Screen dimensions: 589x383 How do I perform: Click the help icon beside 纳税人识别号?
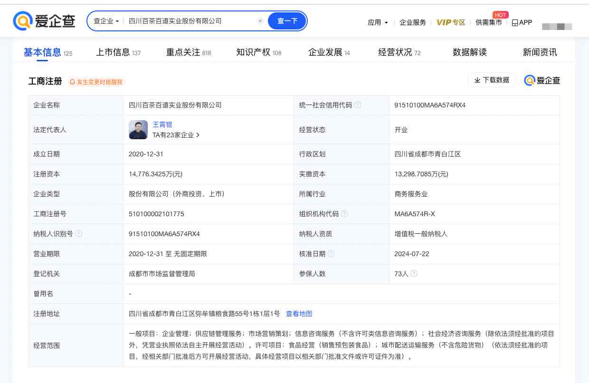(x=79, y=233)
